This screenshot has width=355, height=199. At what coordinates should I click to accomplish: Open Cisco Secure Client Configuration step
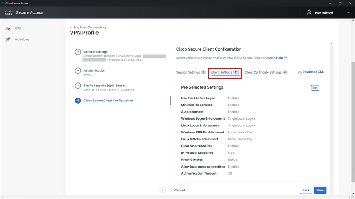click(x=108, y=101)
